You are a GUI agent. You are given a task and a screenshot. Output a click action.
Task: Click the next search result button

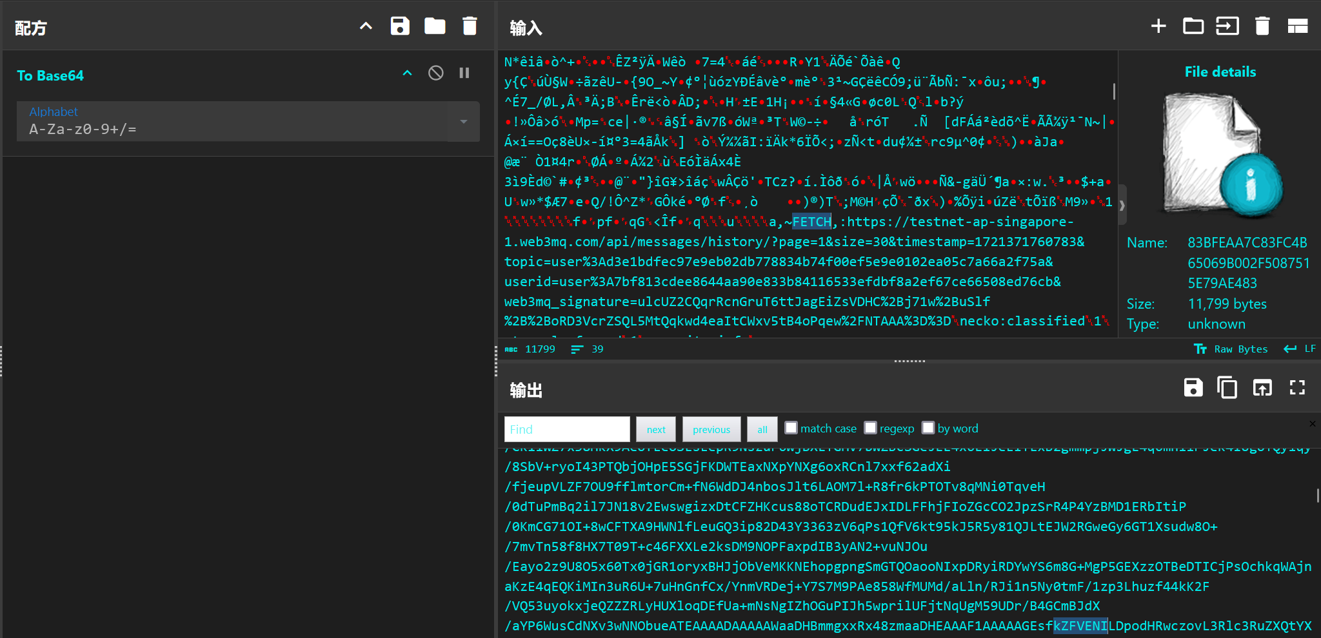(x=656, y=429)
